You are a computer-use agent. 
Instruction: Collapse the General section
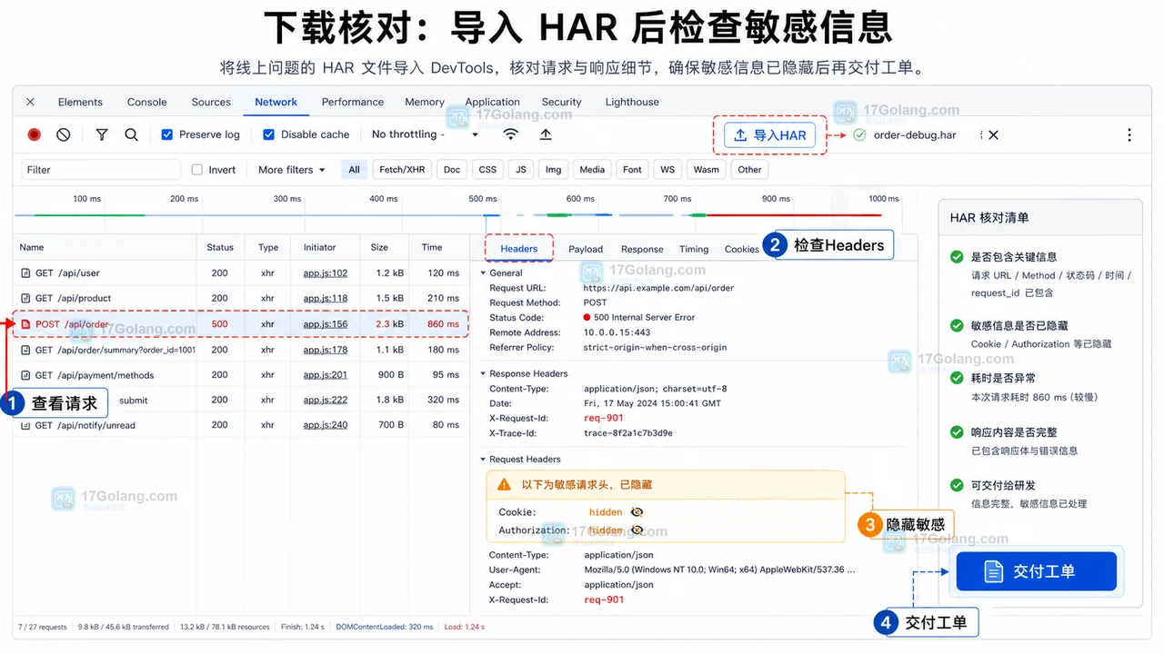tap(484, 272)
